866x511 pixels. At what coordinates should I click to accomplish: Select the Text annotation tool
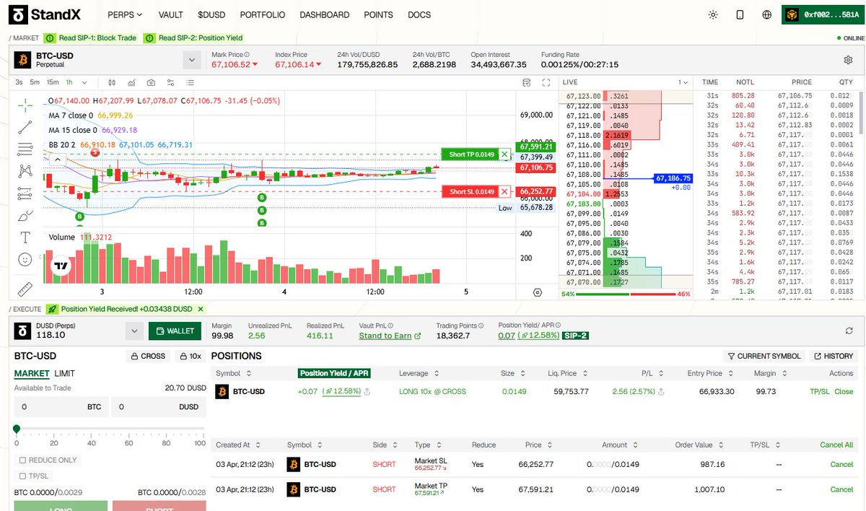pyautogui.click(x=25, y=237)
